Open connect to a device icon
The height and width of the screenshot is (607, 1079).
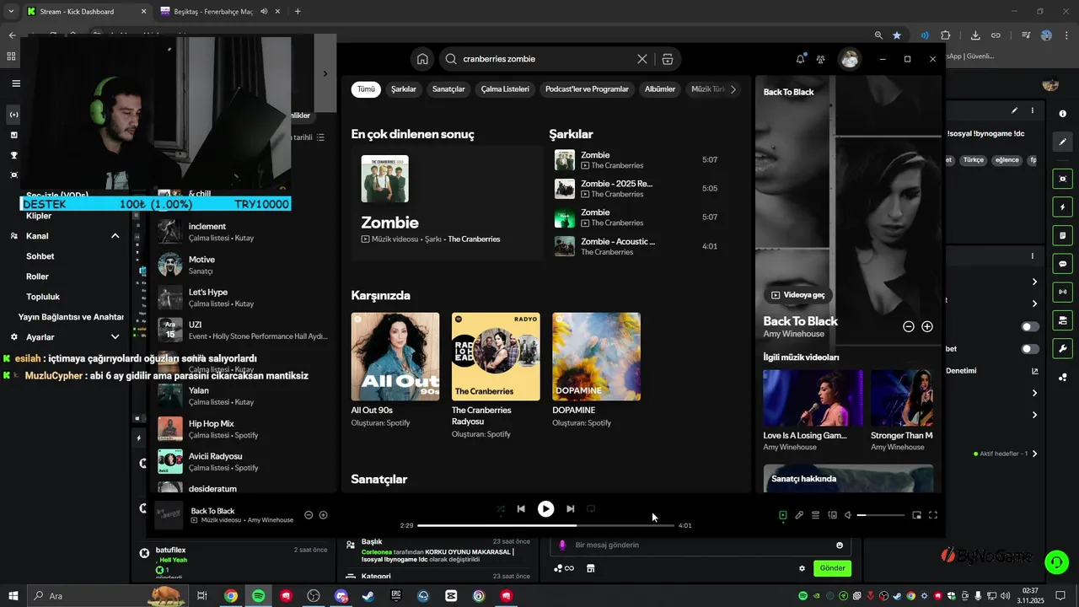pyautogui.click(x=832, y=515)
